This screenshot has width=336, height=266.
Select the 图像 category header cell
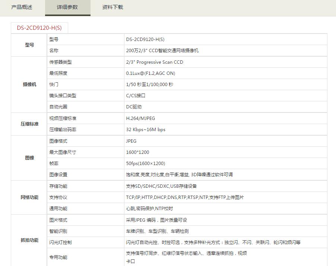(x=29, y=158)
